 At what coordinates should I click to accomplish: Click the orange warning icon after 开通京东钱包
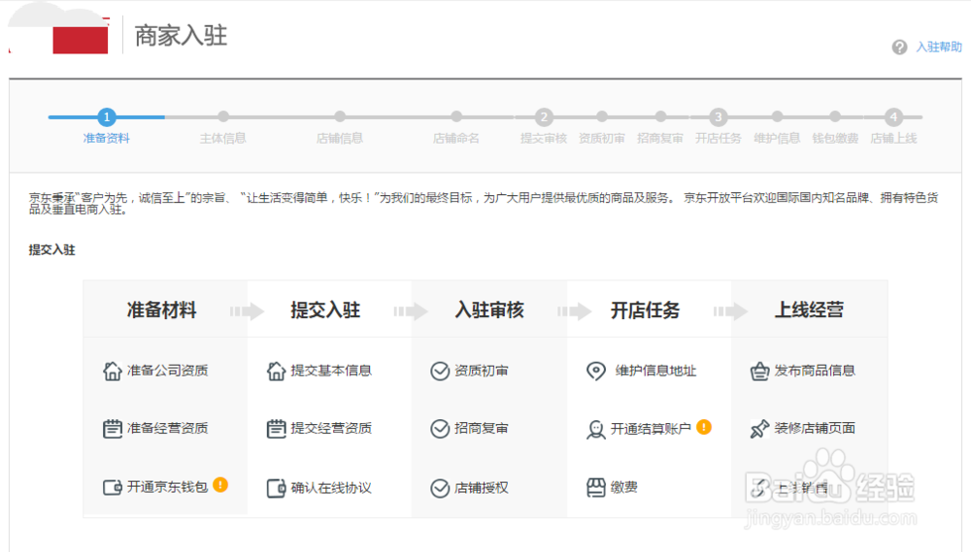point(219,484)
